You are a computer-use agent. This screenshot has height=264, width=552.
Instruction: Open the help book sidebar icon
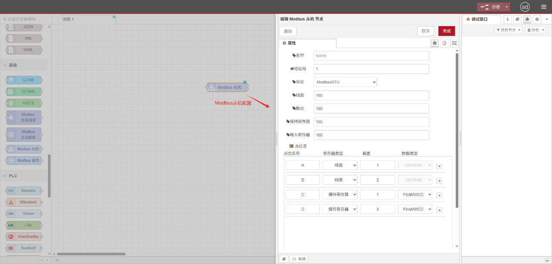[517, 19]
